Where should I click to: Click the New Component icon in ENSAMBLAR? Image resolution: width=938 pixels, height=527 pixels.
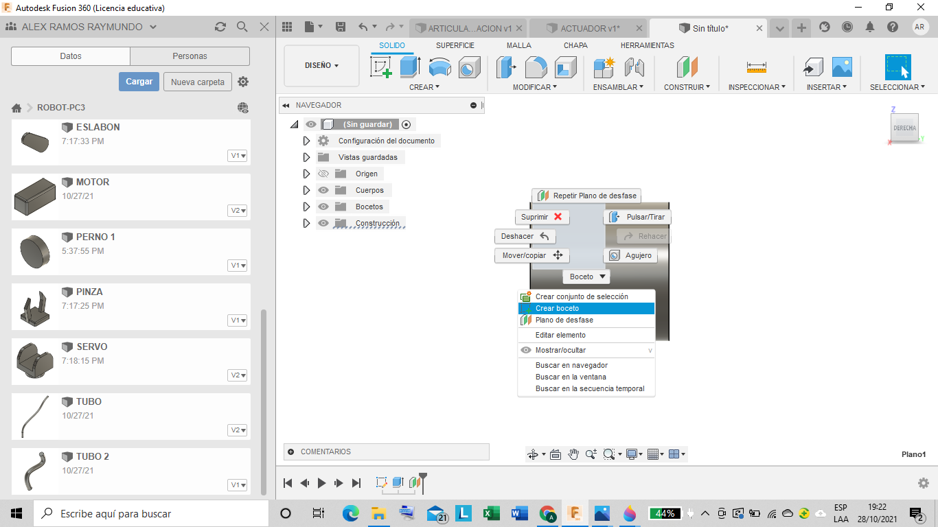click(604, 67)
